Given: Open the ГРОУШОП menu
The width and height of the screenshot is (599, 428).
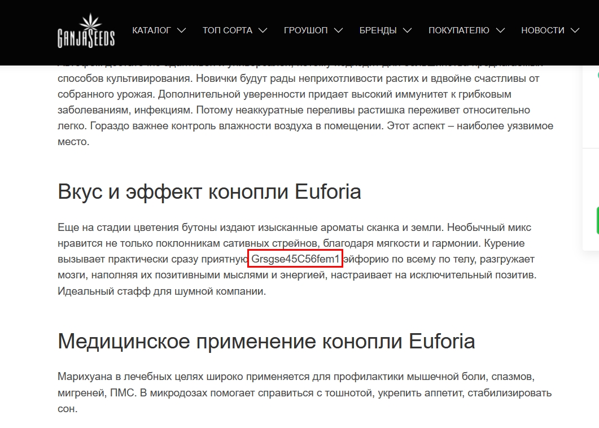Looking at the screenshot, I should pyautogui.click(x=305, y=30).
